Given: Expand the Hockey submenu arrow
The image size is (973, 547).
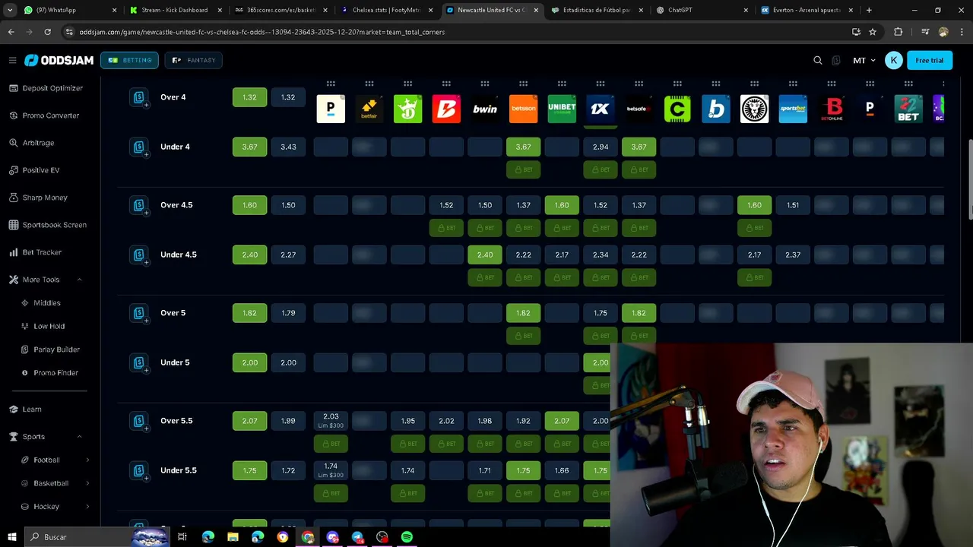Looking at the screenshot, I should 87,507.
